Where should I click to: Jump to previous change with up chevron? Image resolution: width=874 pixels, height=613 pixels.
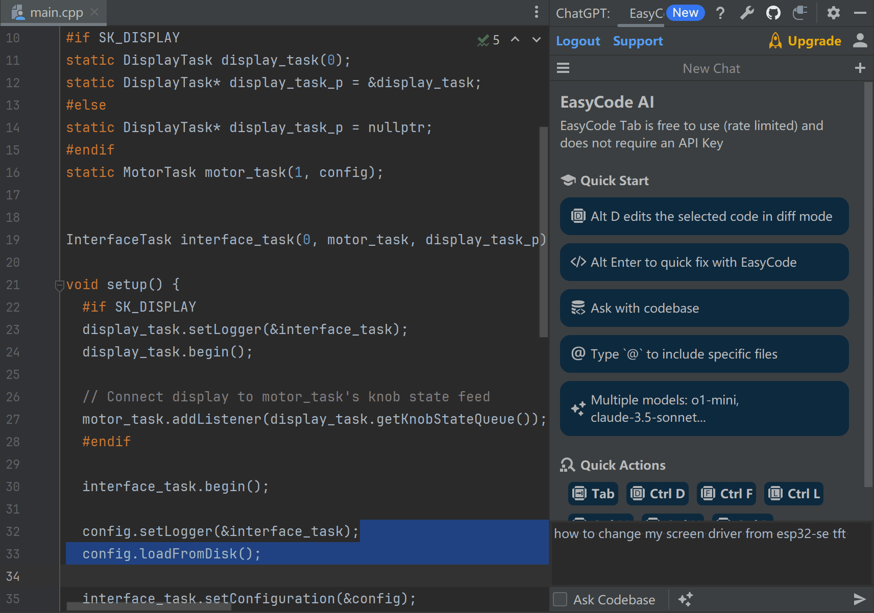coord(515,40)
